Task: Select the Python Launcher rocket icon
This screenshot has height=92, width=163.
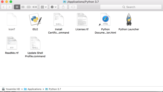Action: coord(129,19)
